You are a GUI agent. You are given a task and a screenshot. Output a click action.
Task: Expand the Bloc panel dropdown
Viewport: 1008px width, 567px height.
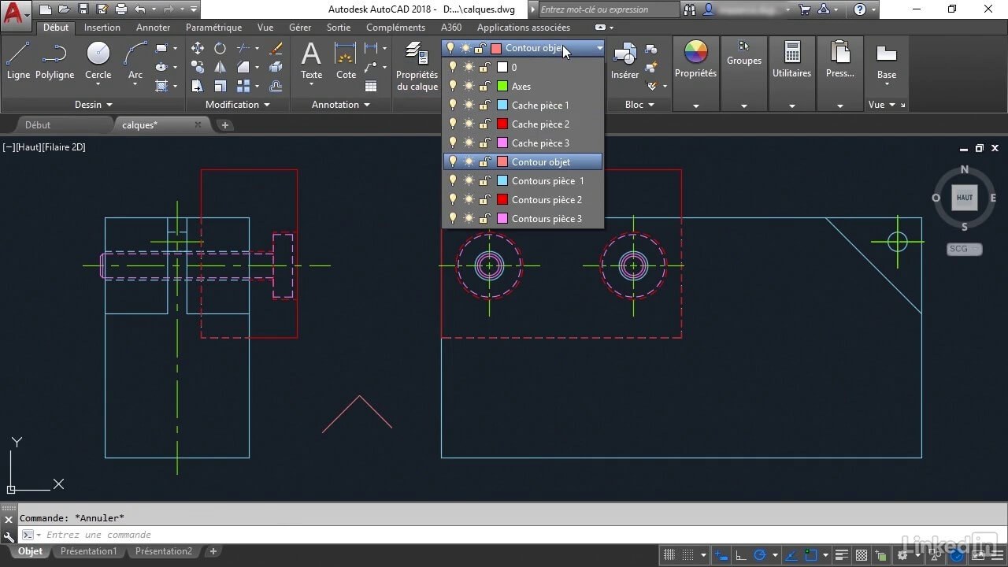point(640,105)
